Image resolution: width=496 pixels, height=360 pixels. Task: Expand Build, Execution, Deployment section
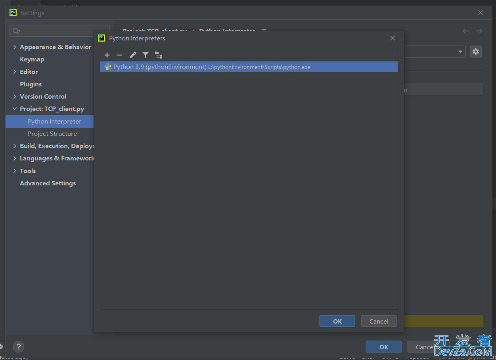[x=15, y=146]
